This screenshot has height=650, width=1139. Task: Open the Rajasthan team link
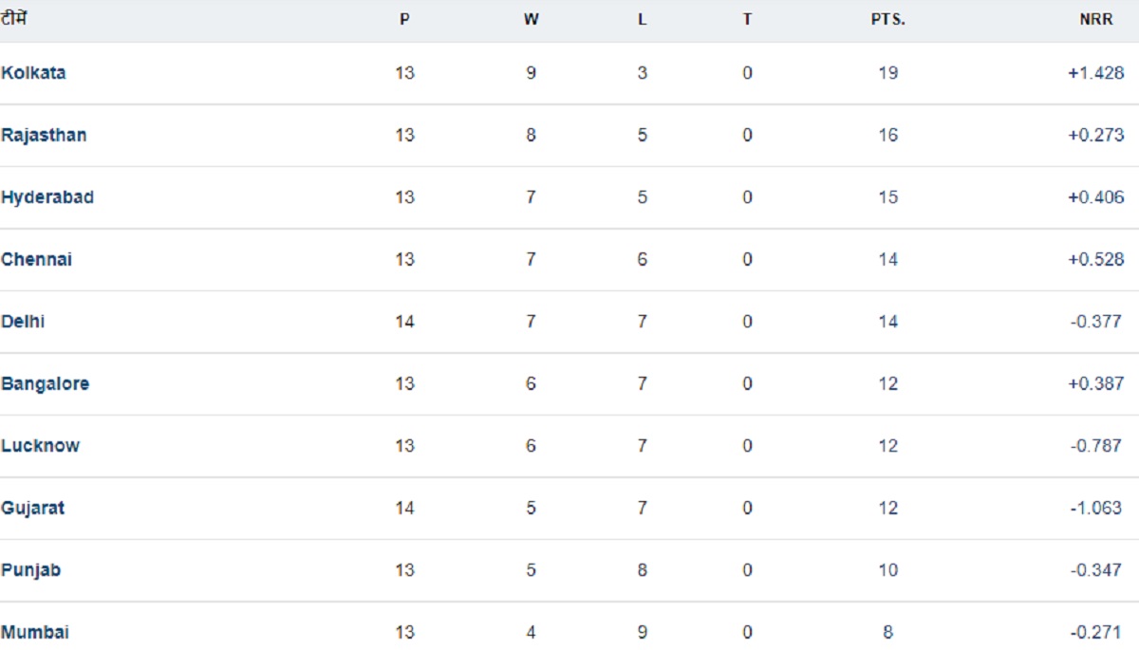[44, 135]
